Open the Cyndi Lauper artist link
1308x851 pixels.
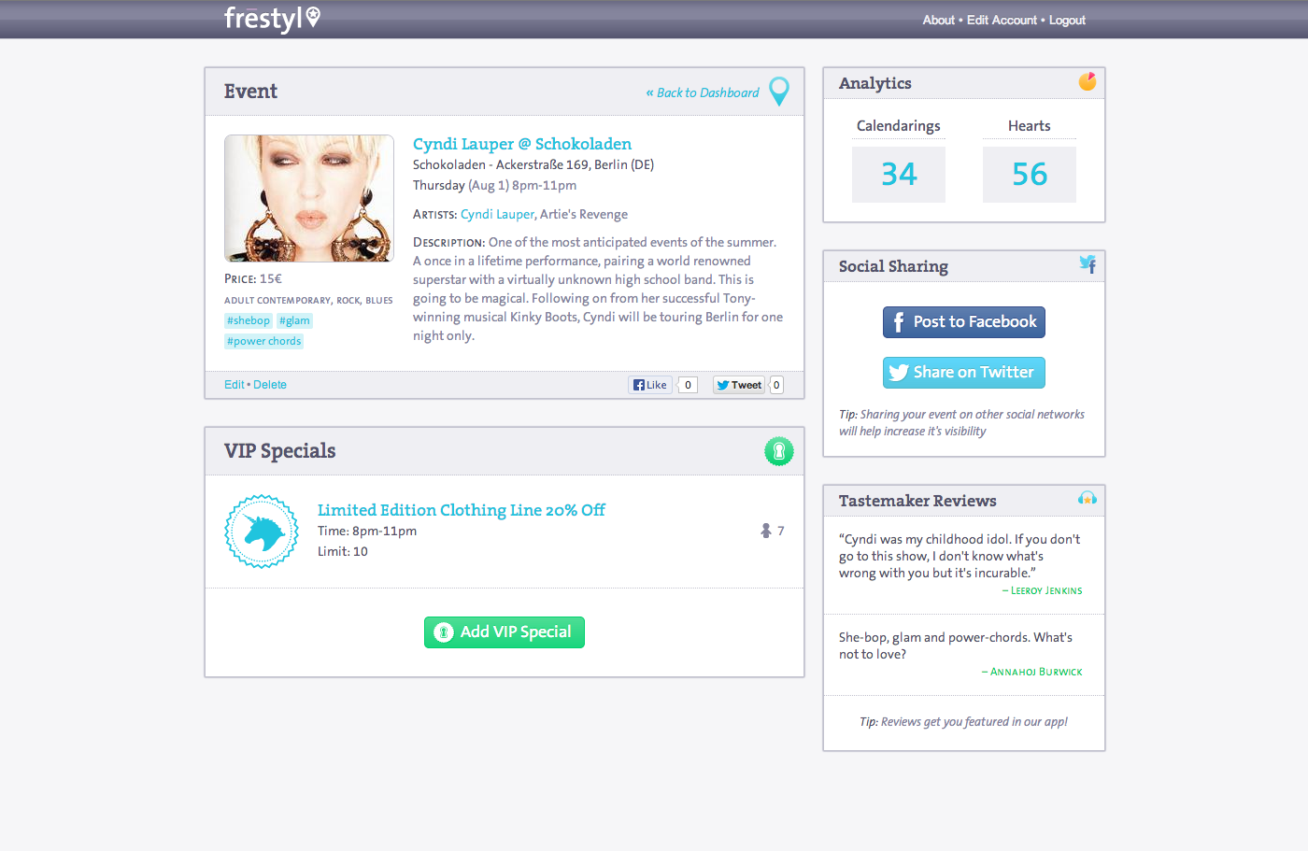coord(497,214)
